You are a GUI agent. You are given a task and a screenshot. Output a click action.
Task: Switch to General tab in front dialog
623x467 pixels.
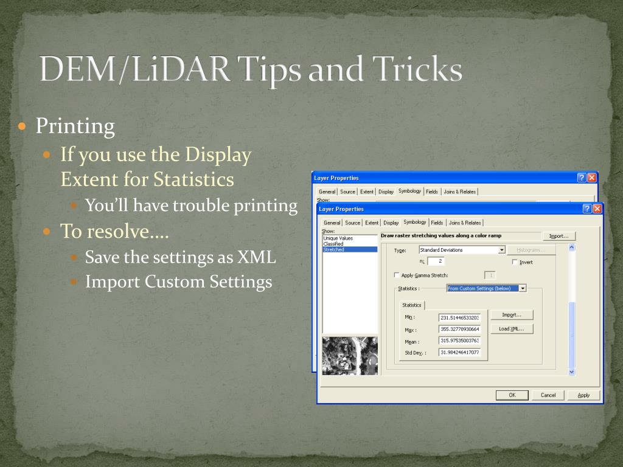click(332, 223)
